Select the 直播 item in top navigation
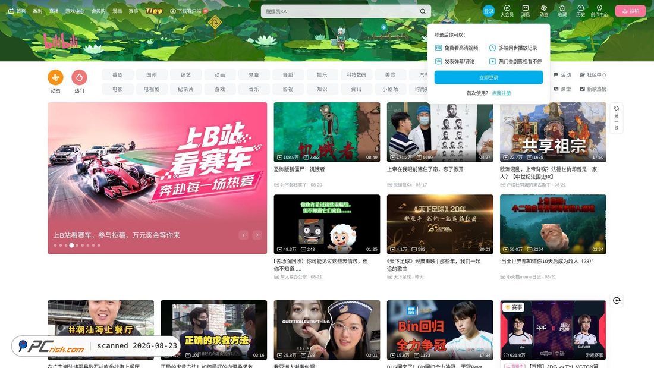 click(54, 11)
